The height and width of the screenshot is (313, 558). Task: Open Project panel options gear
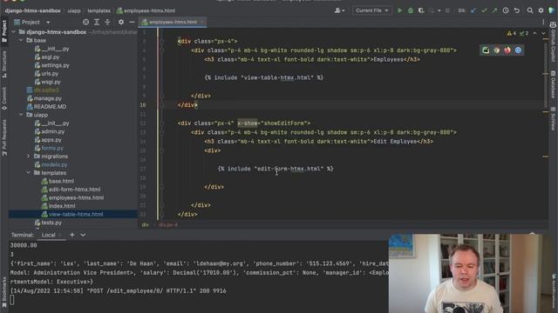[121, 22]
